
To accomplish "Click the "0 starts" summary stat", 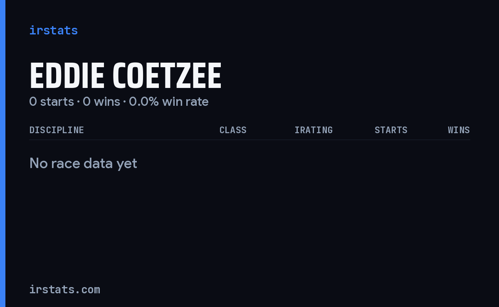I will point(52,102).
